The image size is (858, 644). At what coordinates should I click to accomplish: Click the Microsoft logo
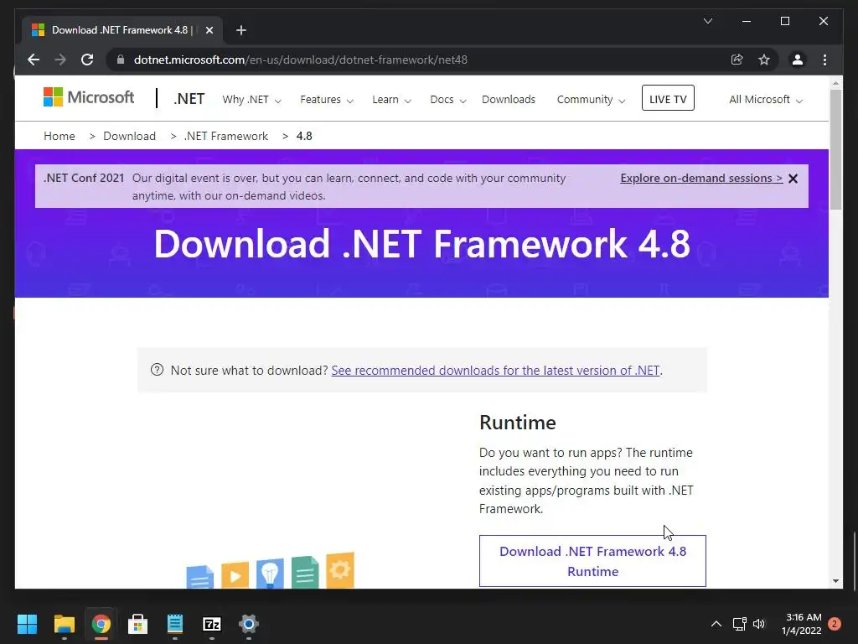(89, 97)
